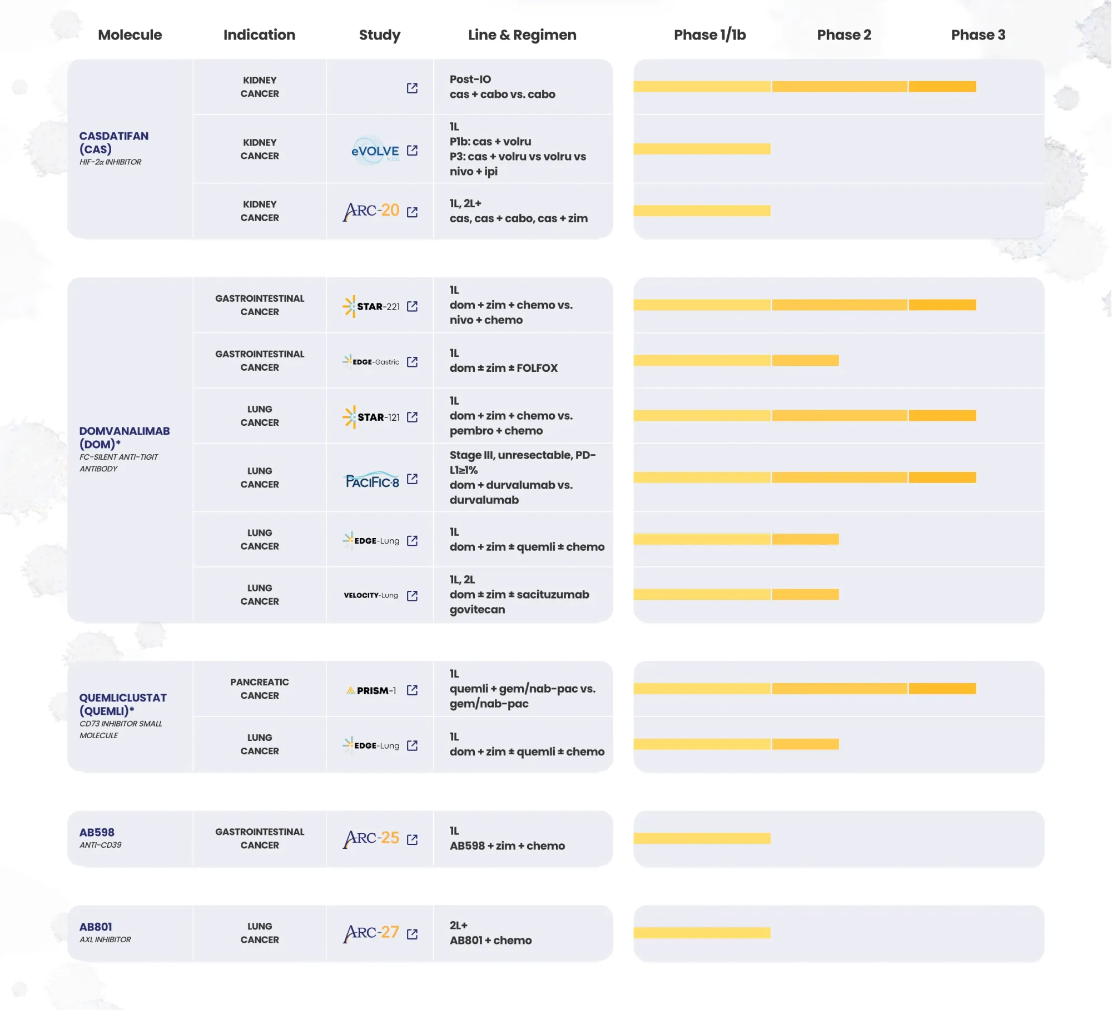The height and width of the screenshot is (1010, 1112).
Task: Open external link icon beside PACIFIC-8
Action: tap(412, 479)
